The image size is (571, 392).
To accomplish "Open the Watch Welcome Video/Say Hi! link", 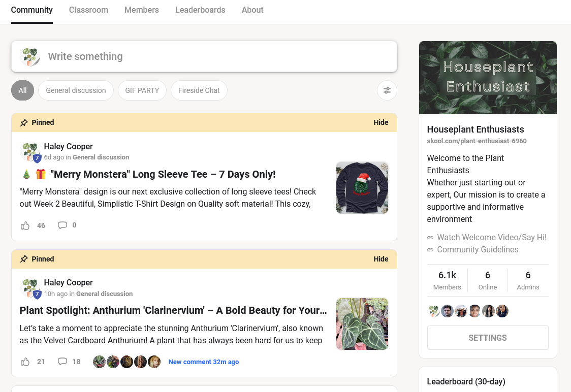I will 492,238.
